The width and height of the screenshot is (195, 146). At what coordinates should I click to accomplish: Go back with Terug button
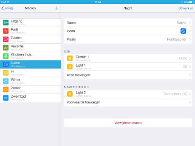tap(7, 8)
